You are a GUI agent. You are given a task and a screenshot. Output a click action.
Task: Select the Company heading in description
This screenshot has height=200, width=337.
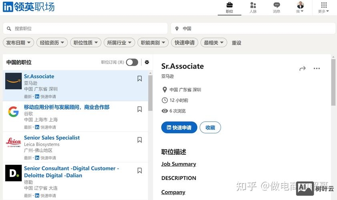(x=173, y=192)
